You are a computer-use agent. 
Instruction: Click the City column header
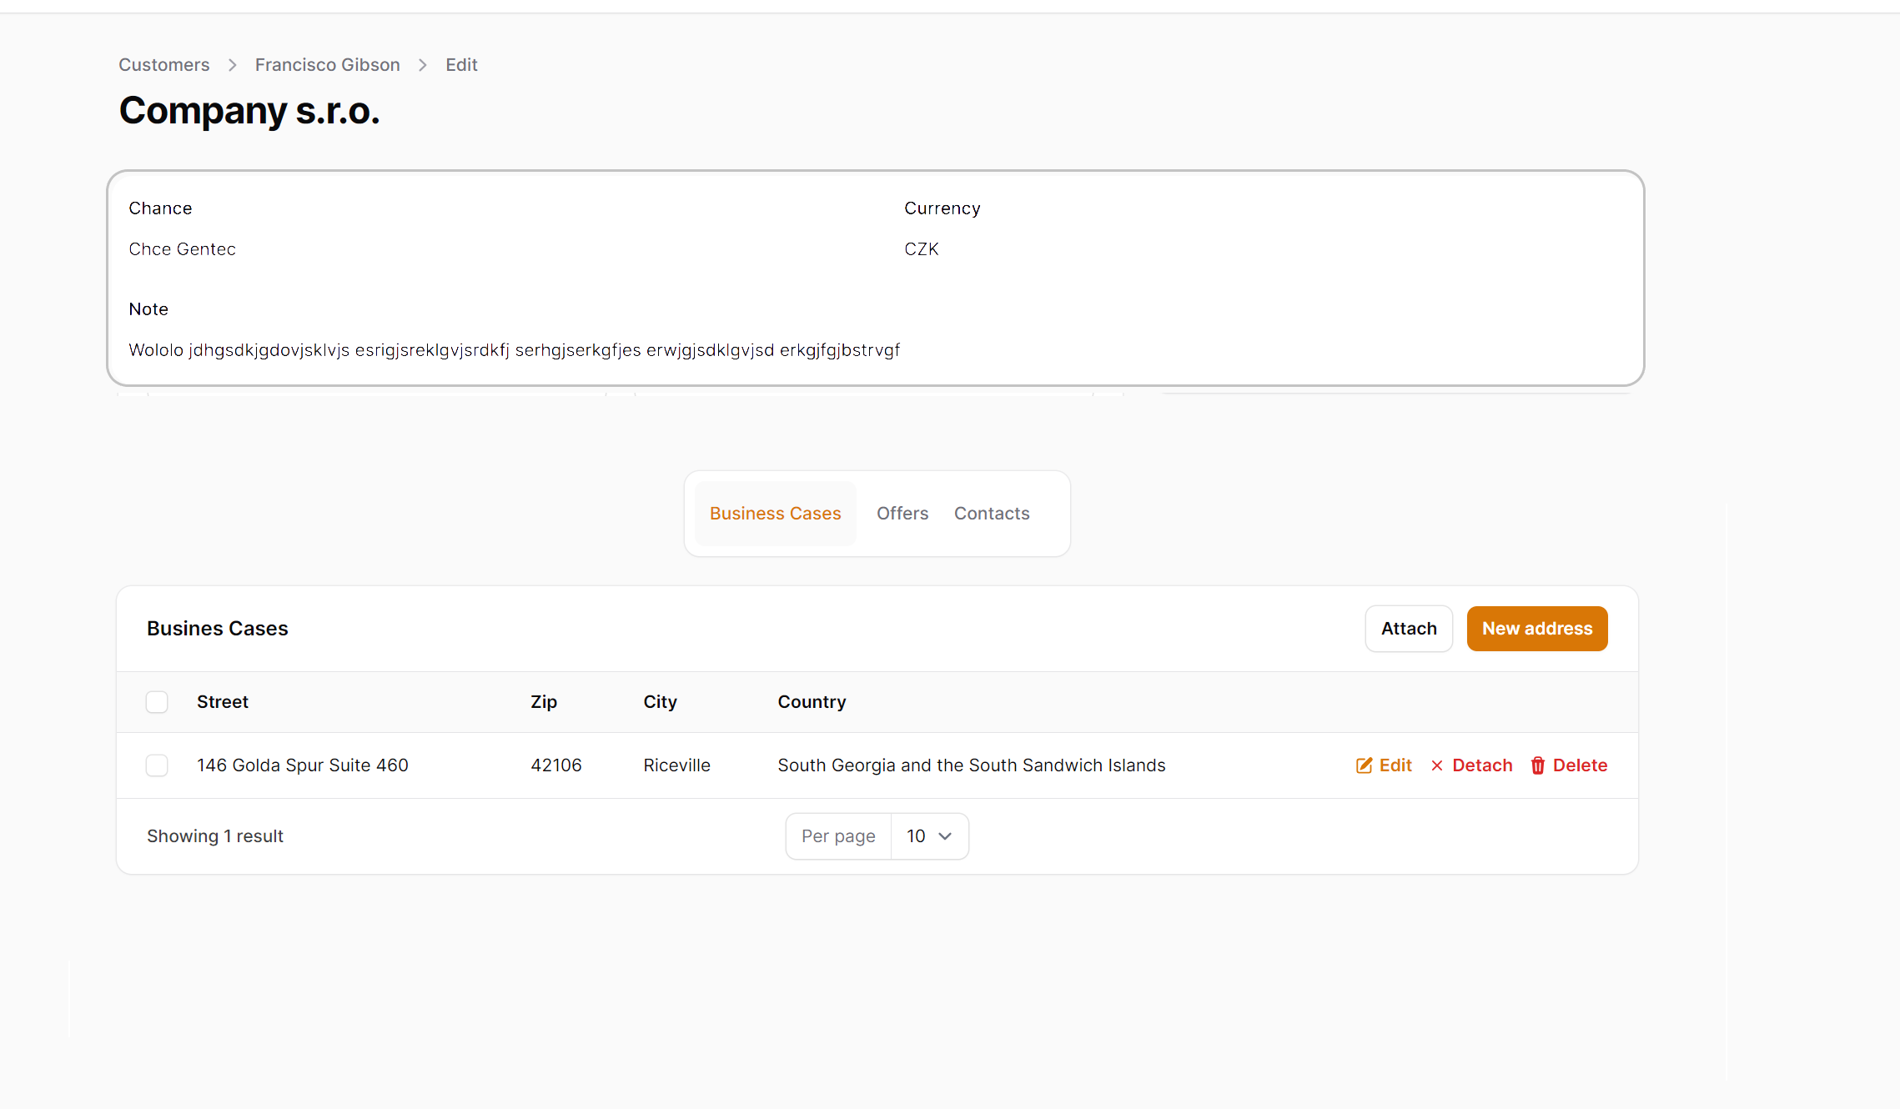click(660, 702)
